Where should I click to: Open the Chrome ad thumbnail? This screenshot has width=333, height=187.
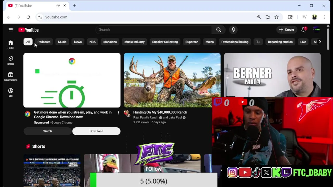click(72, 80)
